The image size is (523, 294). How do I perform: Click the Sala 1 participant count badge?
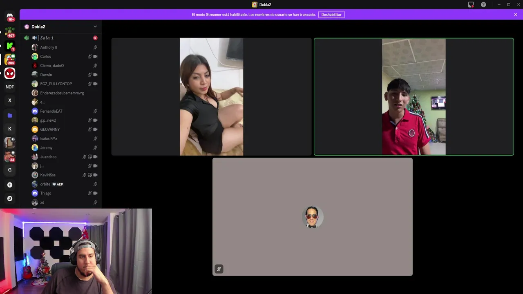(95, 38)
